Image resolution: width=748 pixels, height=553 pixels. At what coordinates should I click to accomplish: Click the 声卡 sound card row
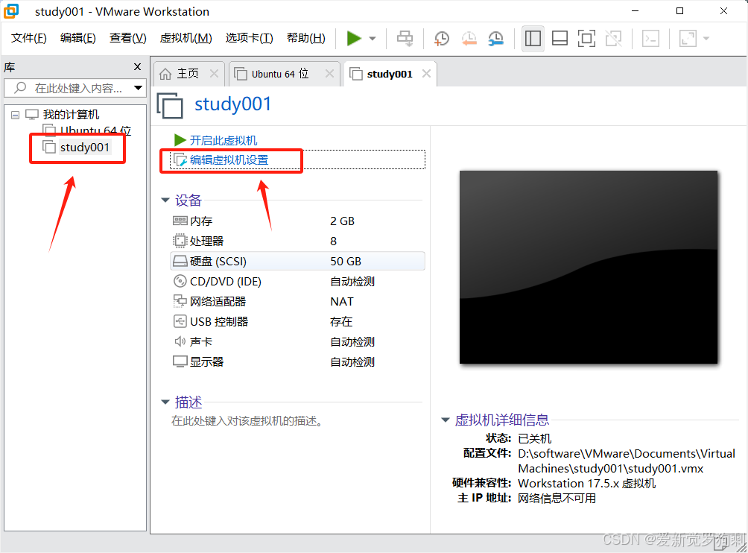pos(297,341)
